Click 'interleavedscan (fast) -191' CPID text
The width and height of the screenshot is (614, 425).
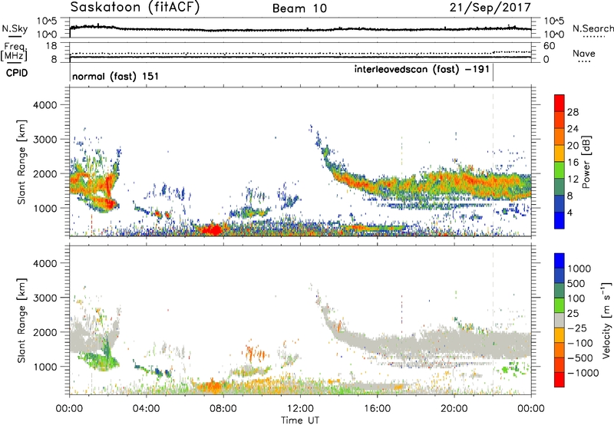[421, 69]
